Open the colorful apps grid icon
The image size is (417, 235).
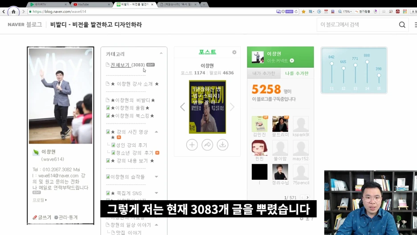pos(405,12)
